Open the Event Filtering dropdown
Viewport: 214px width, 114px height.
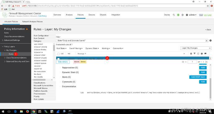(76, 48)
